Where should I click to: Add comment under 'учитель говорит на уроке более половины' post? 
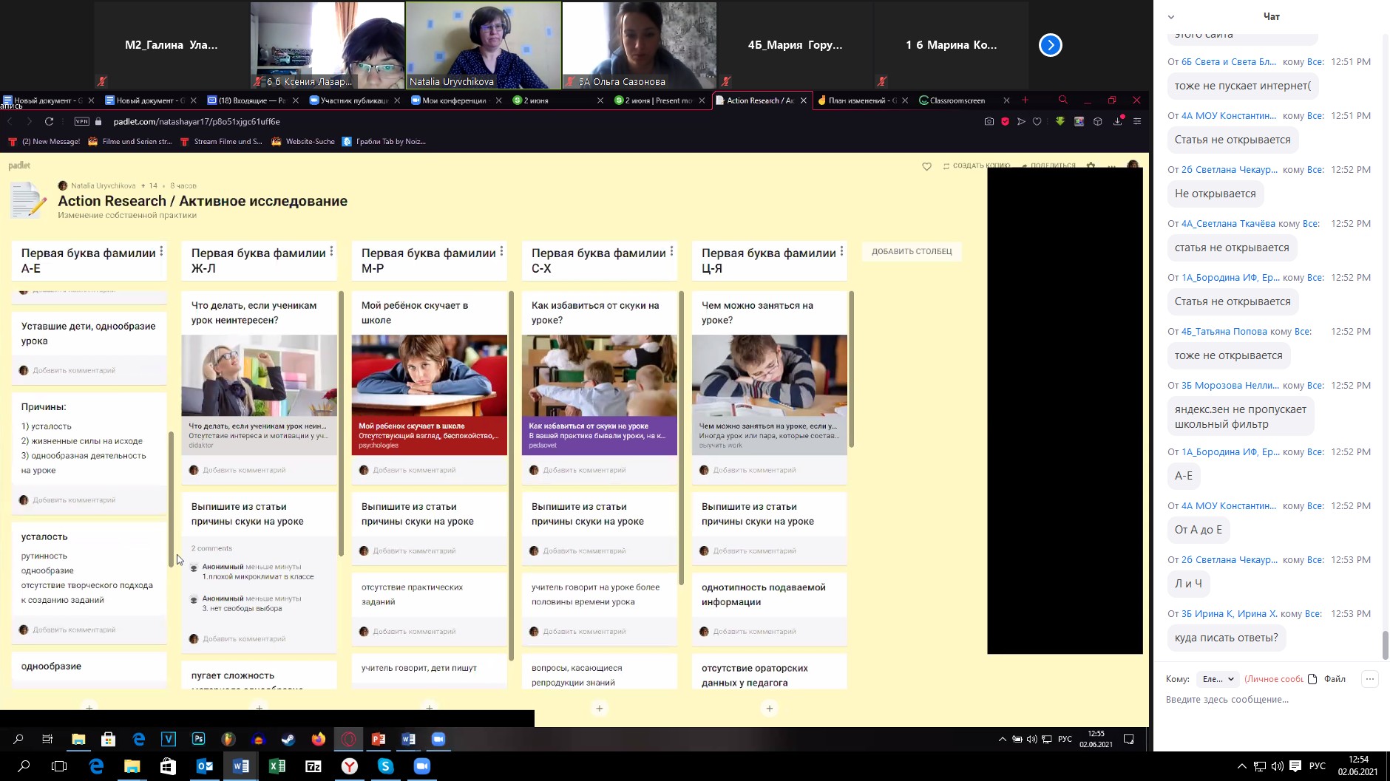click(x=584, y=632)
